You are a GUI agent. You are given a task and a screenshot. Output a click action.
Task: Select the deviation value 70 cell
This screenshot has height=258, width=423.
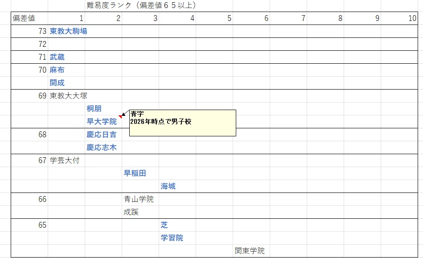pyautogui.click(x=29, y=70)
